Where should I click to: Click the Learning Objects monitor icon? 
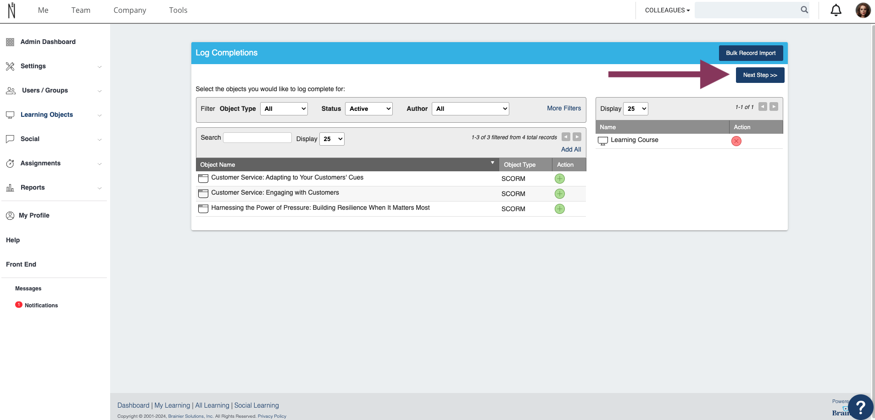pos(10,115)
